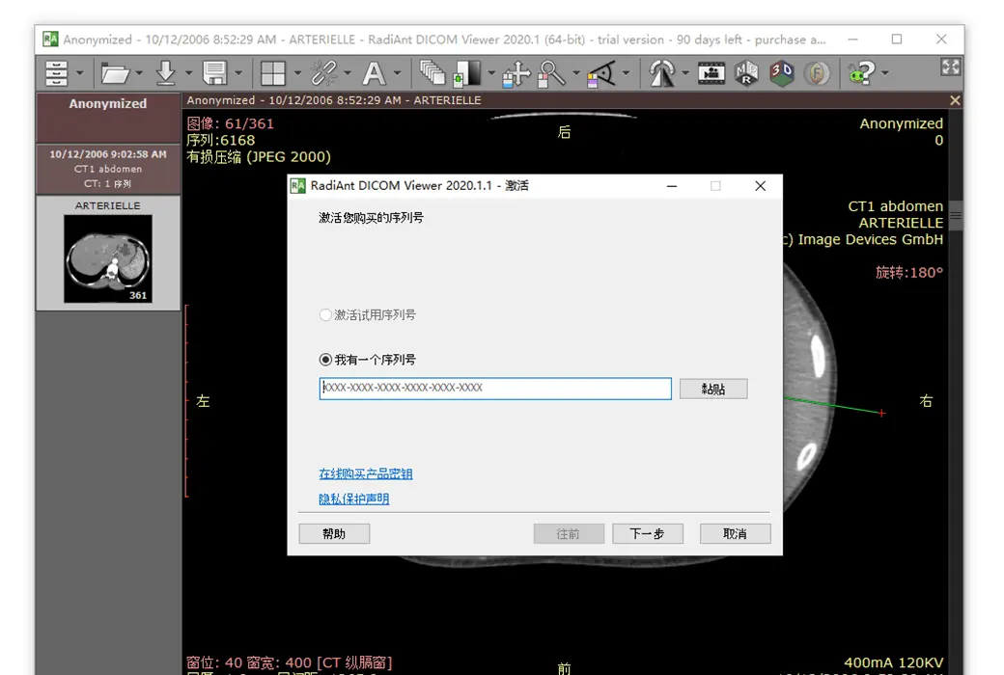Image resolution: width=1004 pixels, height=675 pixels.
Task: Click the 图像: 61/361 overlay text
Action: (x=231, y=123)
